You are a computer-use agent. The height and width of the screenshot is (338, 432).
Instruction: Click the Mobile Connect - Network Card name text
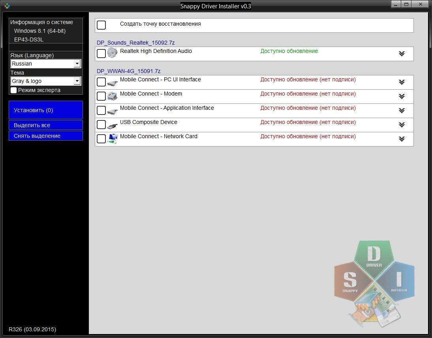159,136
